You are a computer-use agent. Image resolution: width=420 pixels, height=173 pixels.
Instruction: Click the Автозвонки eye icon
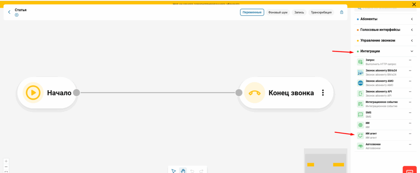pyautogui.click(x=360, y=146)
